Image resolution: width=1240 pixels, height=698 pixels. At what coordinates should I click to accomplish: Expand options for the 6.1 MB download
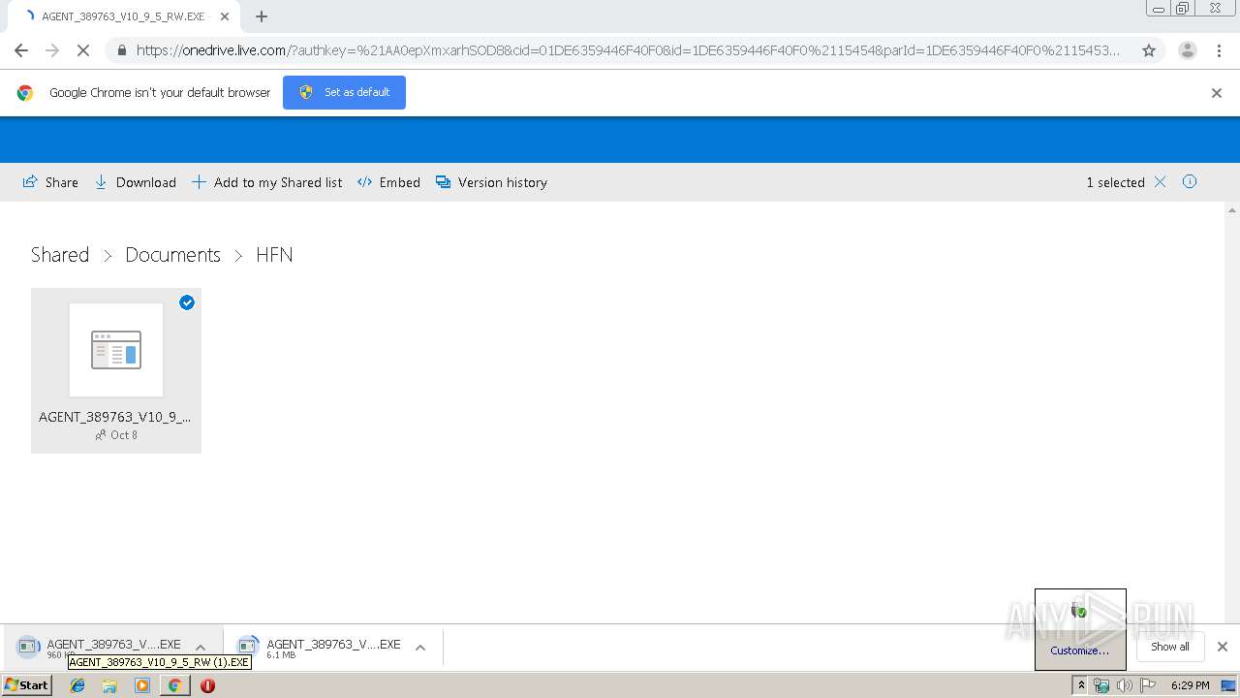click(x=420, y=648)
